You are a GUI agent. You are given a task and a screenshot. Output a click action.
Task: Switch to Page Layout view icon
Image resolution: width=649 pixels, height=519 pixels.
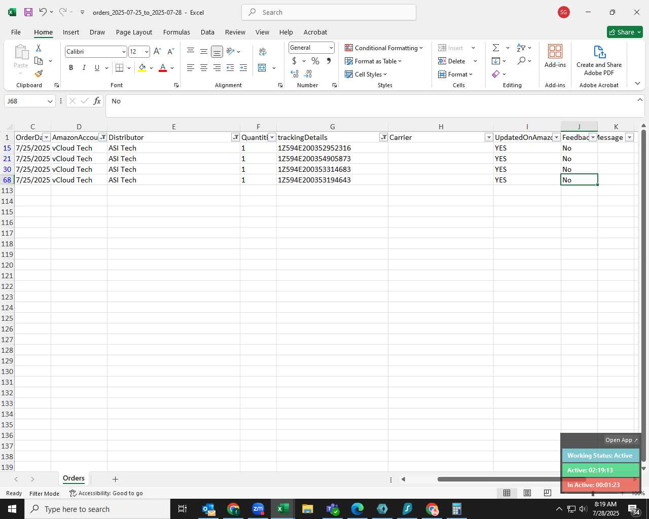(527, 493)
